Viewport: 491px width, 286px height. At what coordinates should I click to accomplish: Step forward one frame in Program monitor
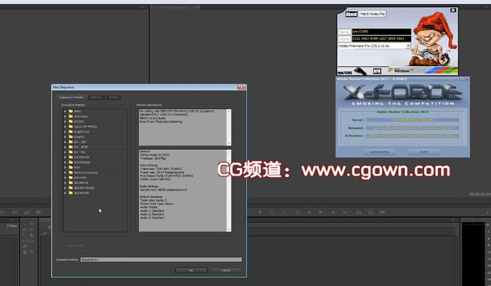coord(333,212)
